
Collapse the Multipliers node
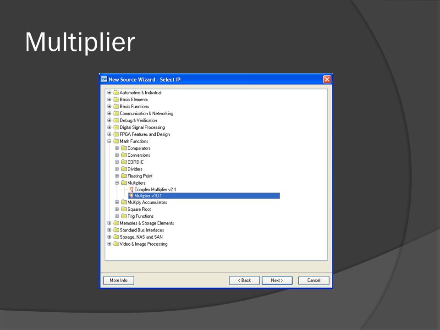[117, 183]
